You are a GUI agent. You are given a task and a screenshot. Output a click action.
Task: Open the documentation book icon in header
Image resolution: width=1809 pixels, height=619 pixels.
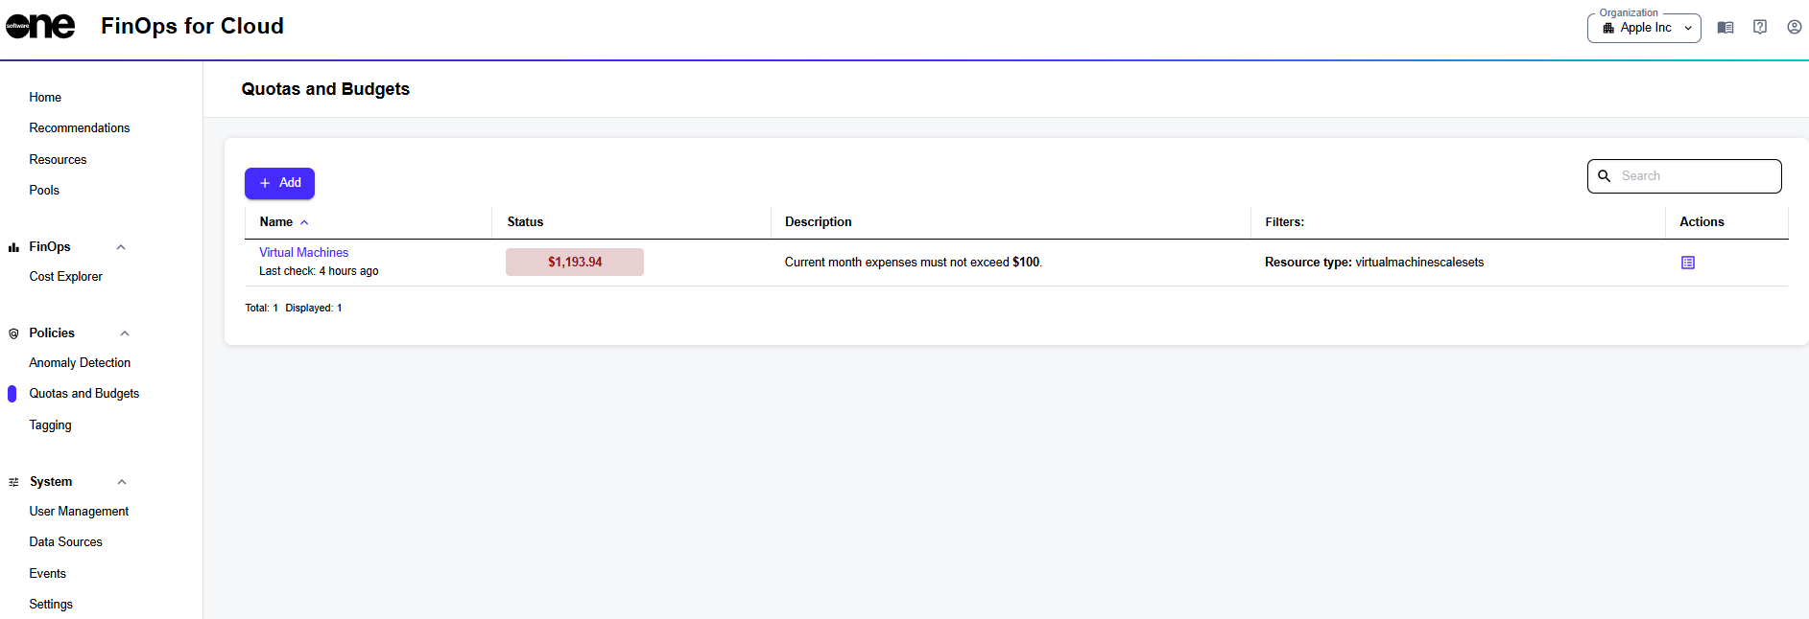pyautogui.click(x=1725, y=28)
